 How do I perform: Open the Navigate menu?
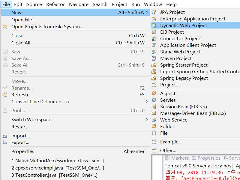click(x=79, y=4)
